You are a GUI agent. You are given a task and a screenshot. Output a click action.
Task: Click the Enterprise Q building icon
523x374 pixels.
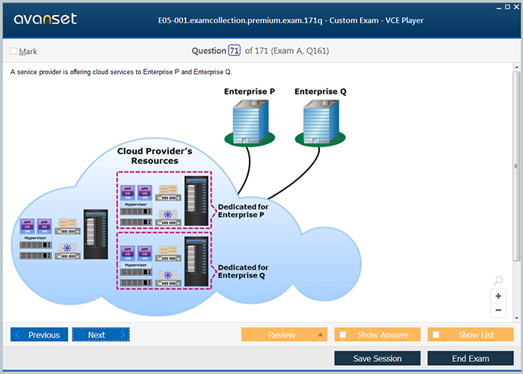[320, 120]
